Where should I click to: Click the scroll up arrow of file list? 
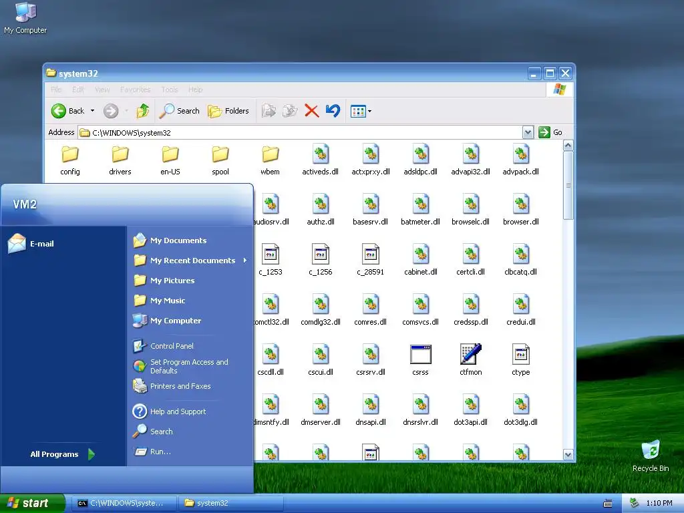coord(568,145)
